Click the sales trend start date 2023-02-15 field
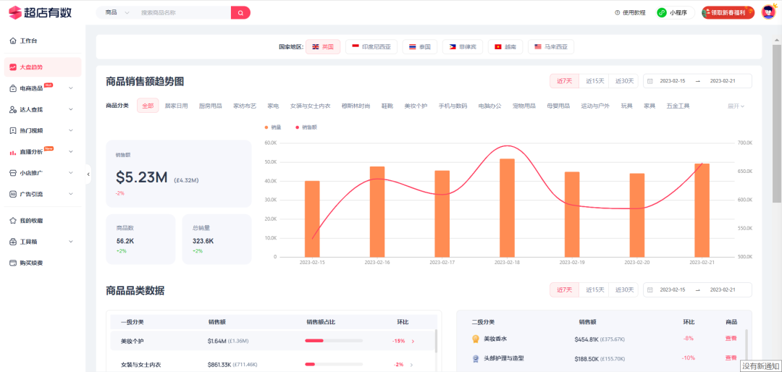Screen dimensions: 782x372 pyautogui.click(x=672, y=81)
